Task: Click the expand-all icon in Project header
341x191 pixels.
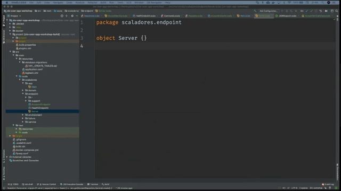Action: [67, 16]
